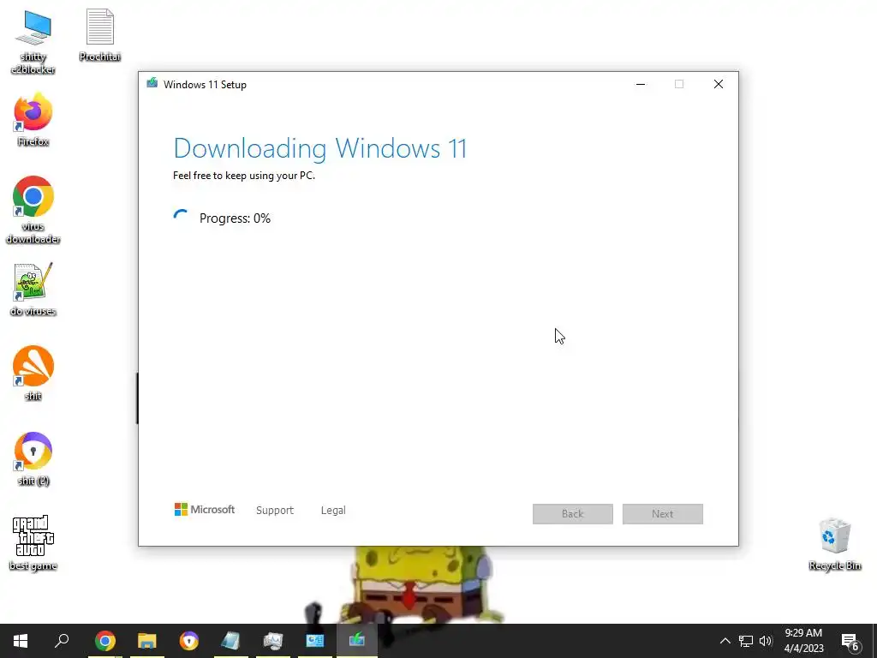
Task: Open notification center with 6 notifications
Action: pos(850,641)
